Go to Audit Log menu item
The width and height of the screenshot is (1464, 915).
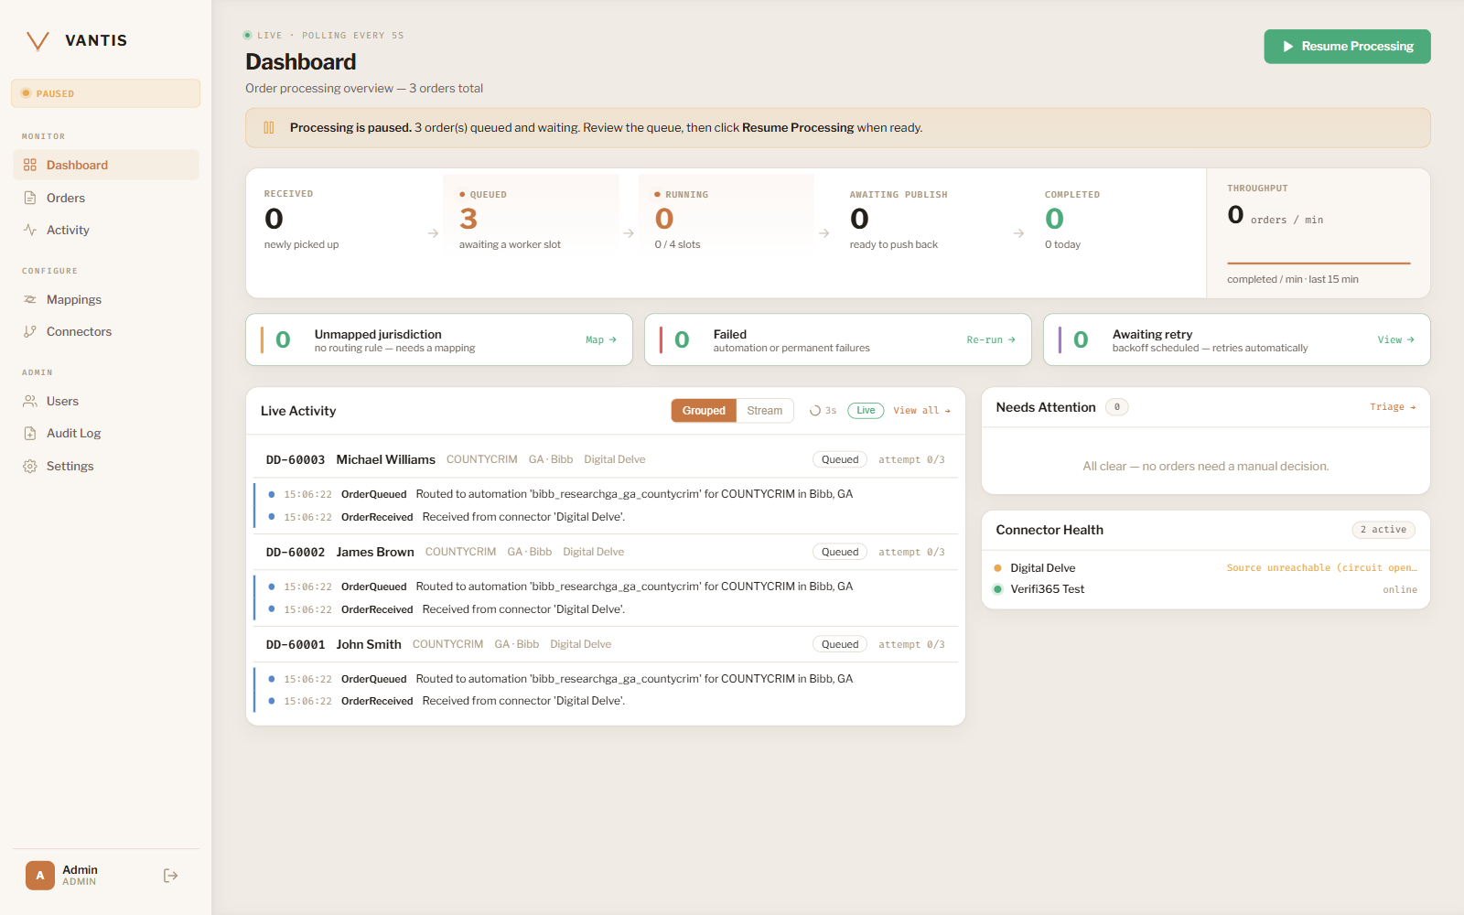105,433
